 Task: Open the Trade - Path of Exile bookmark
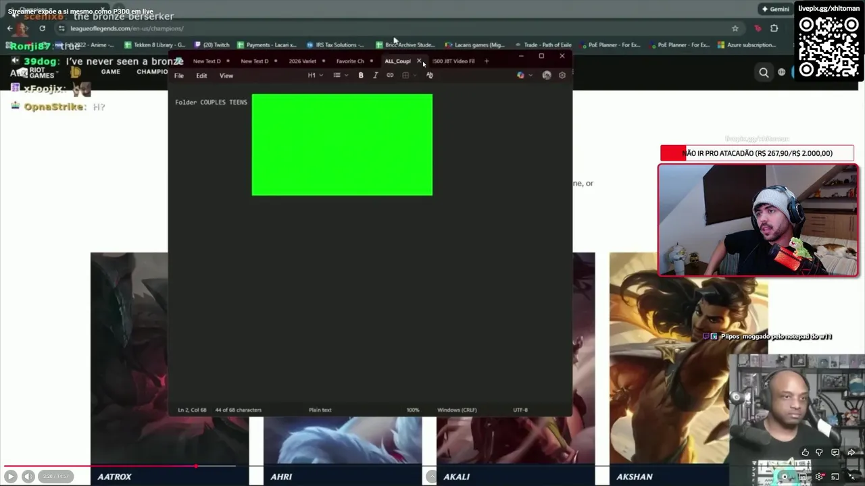(x=543, y=45)
